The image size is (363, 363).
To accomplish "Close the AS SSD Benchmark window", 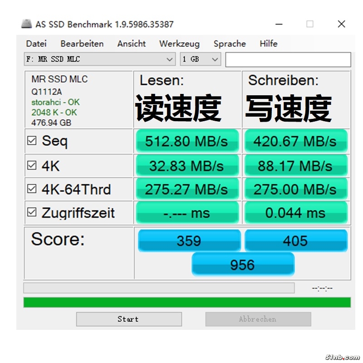I will coord(342,24).
